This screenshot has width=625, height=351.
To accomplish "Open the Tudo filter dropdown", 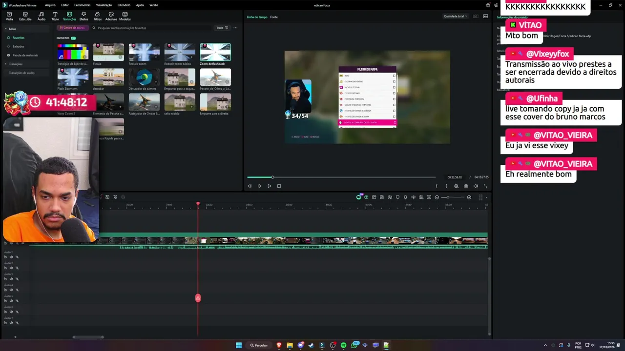I will pyautogui.click(x=222, y=28).
